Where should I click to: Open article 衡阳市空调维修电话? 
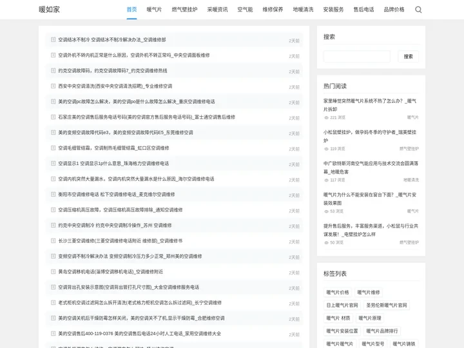116,194
